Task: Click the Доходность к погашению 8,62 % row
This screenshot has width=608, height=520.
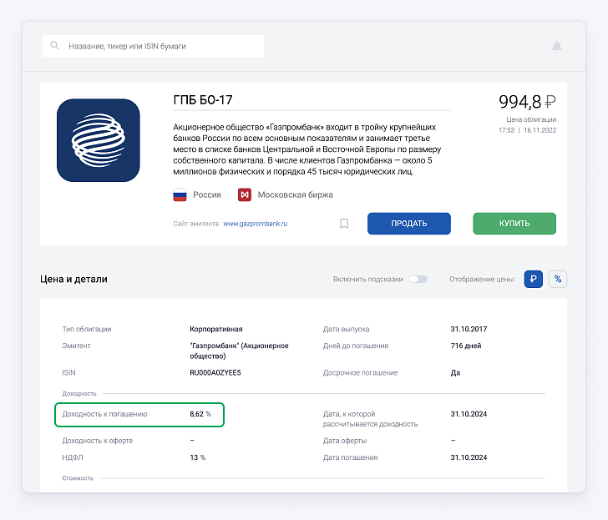Action: coord(139,415)
